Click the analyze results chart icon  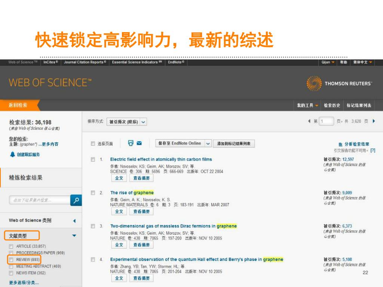(340, 144)
